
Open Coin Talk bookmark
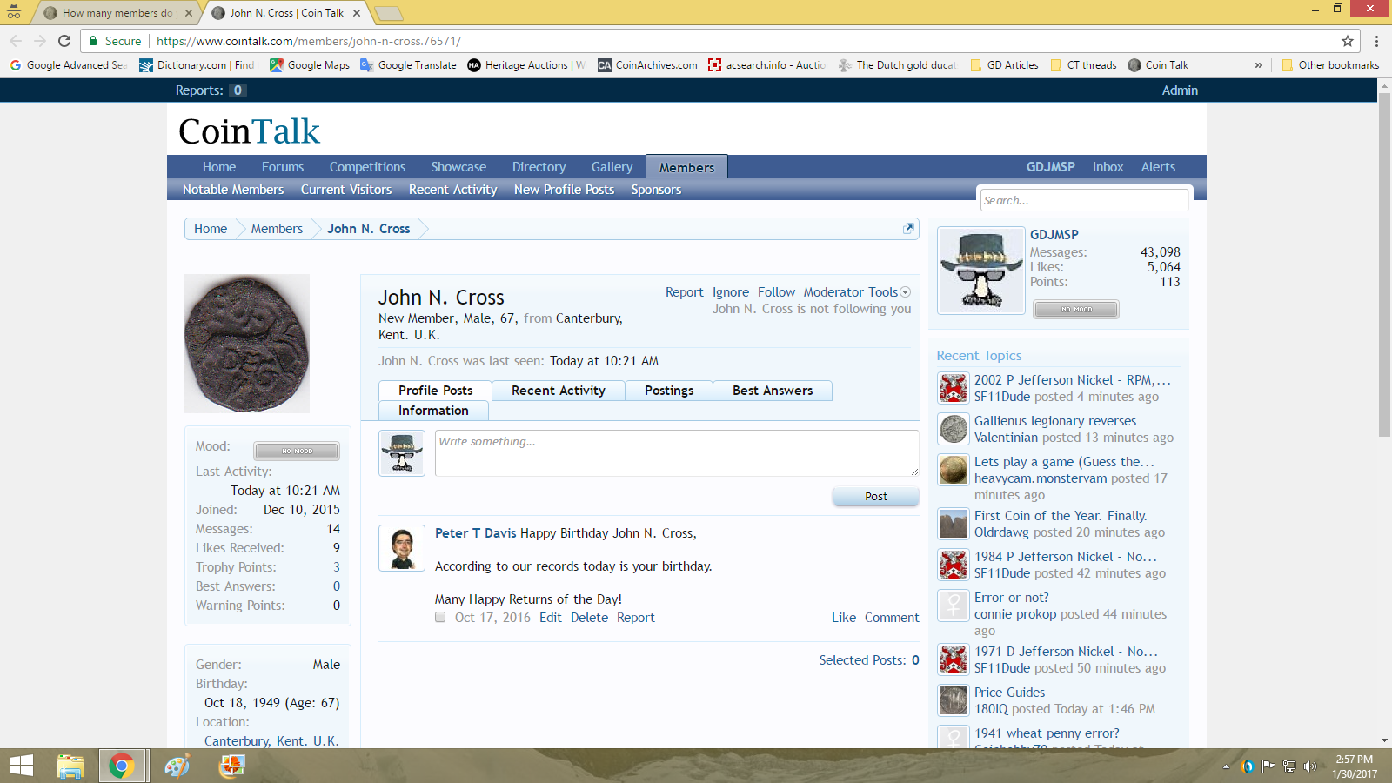click(x=1158, y=65)
